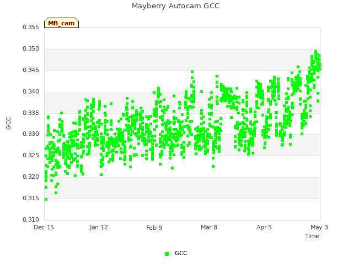Click the 0.330 y-axis value
Screen dimensions: 353x264
31,134
